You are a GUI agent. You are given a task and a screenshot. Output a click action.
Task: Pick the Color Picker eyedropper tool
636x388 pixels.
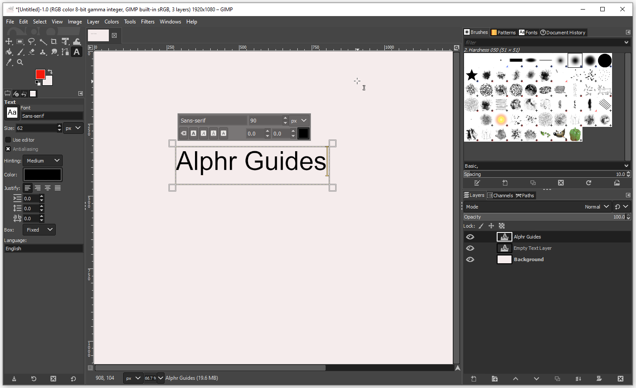(x=9, y=63)
